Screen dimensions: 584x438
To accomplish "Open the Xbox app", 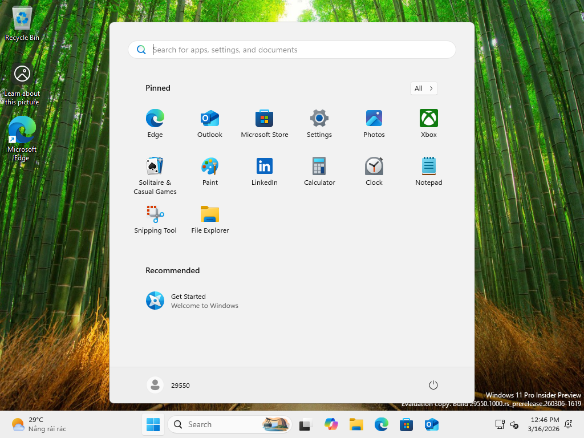I will pos(429,124).
